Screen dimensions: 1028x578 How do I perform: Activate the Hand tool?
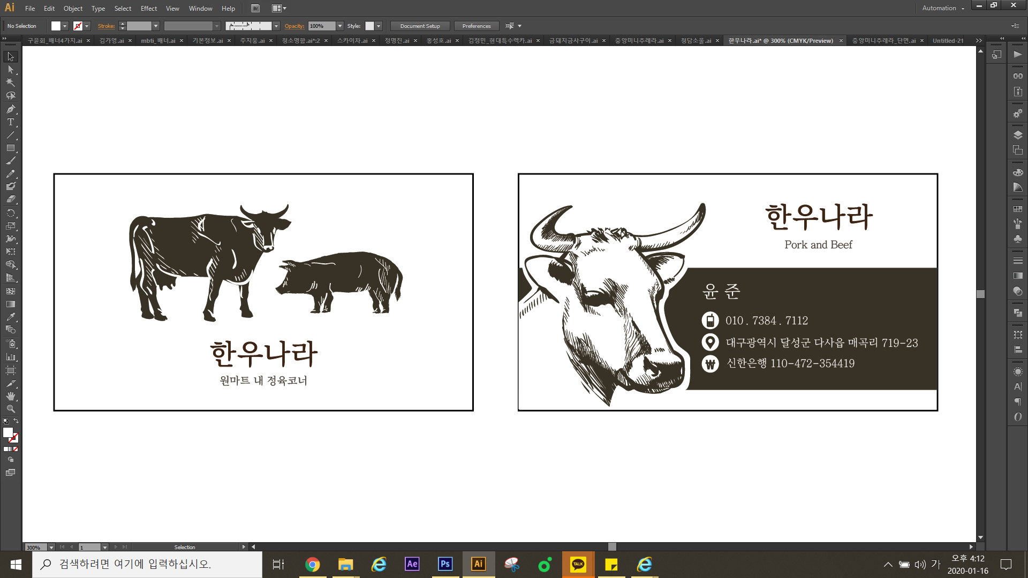click(x=11, y=396)
